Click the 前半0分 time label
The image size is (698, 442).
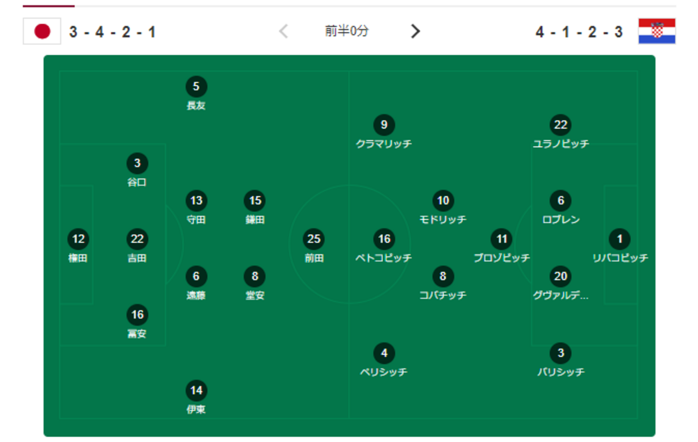click(x=347, y=31)
